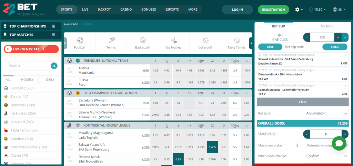
Task: Open the MORE menu
Action: point(193,9)
